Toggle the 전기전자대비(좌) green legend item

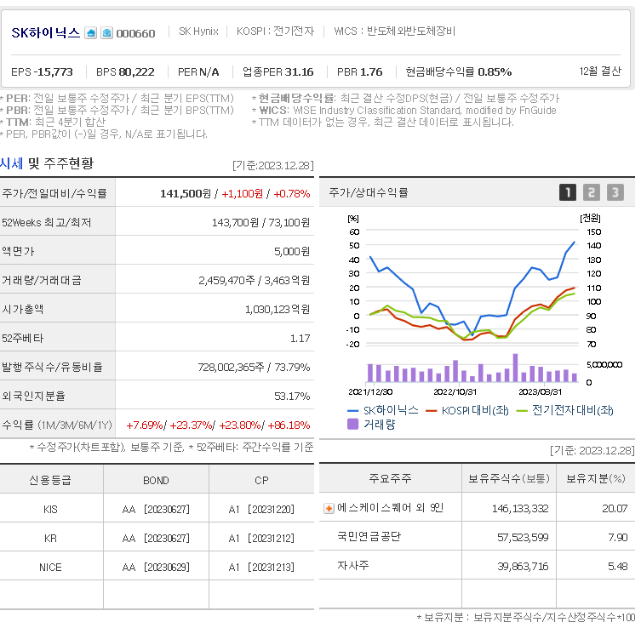pyautogui.click(x=565, y=410)
